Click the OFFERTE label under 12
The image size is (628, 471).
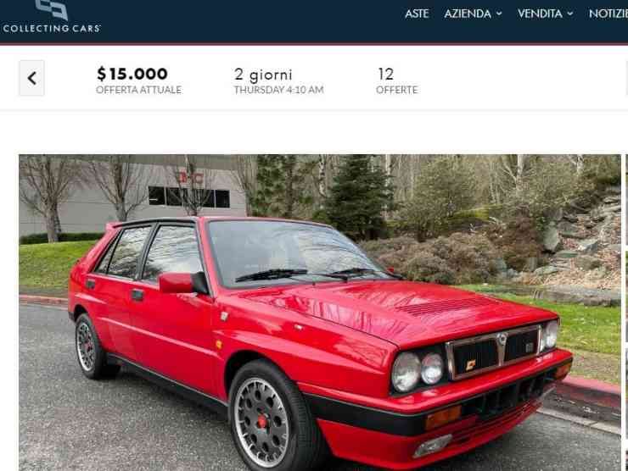tap(396, 90)
